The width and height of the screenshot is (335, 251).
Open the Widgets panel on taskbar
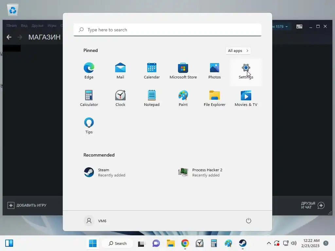(9, 243)
